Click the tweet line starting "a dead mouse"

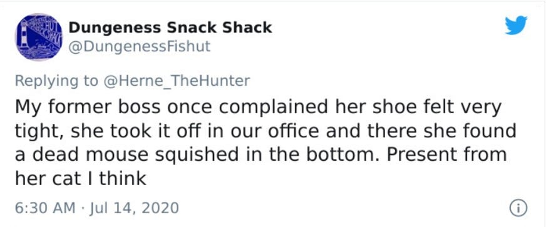point(261,154)
